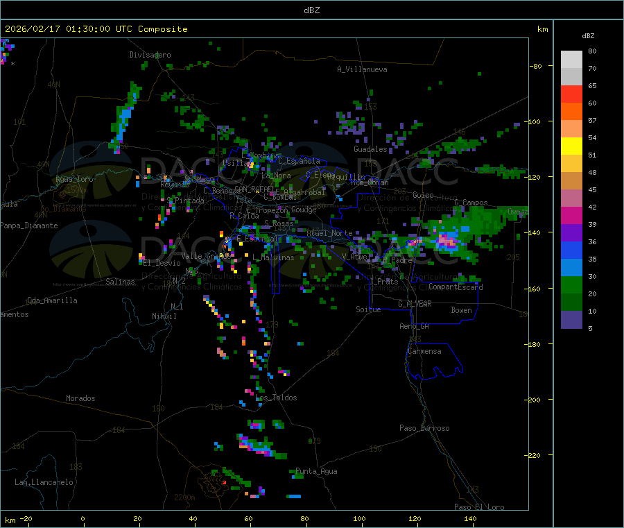Click the bright green legend swatch

571,284
